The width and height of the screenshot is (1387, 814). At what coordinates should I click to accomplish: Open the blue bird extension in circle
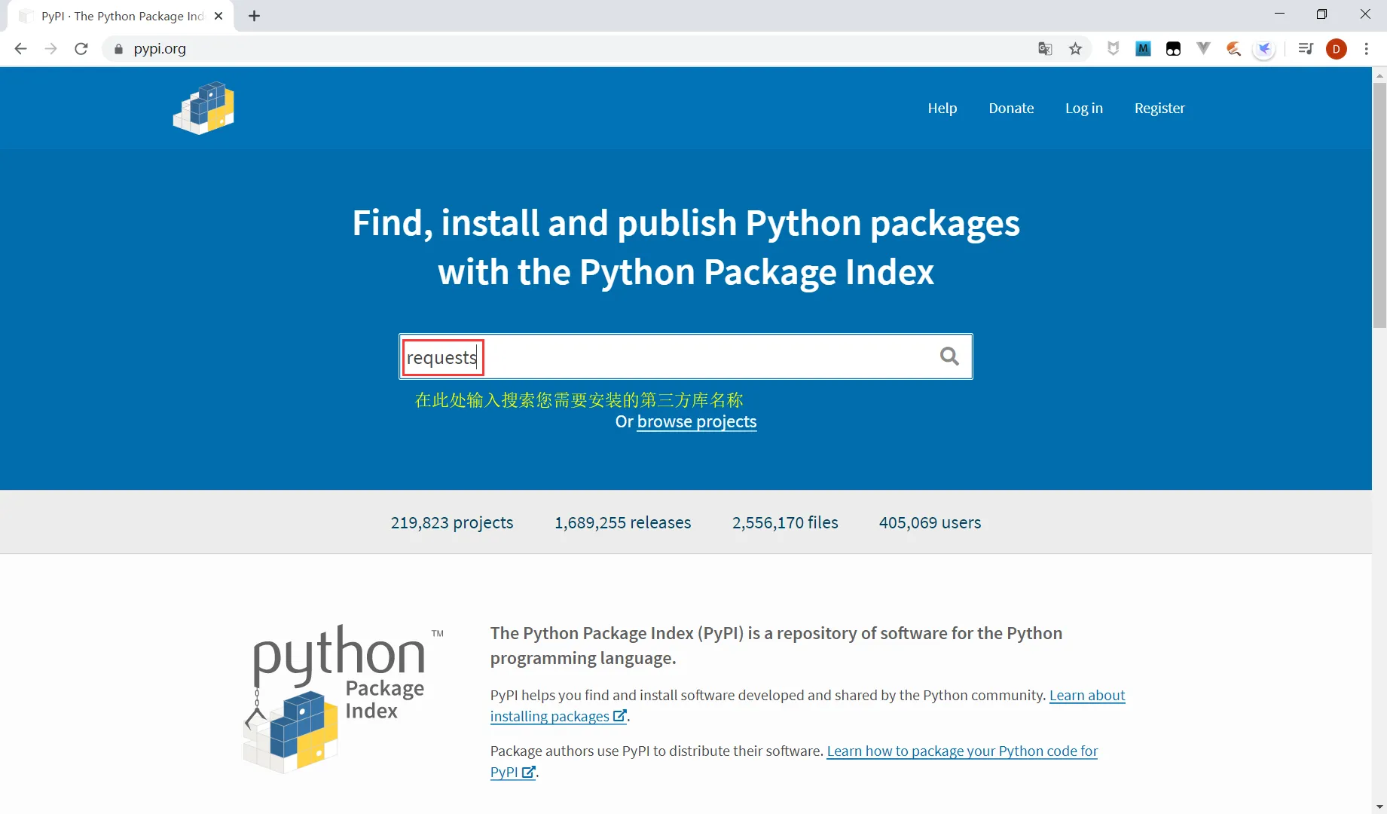pyautogui.click(x=1263, y=49)
